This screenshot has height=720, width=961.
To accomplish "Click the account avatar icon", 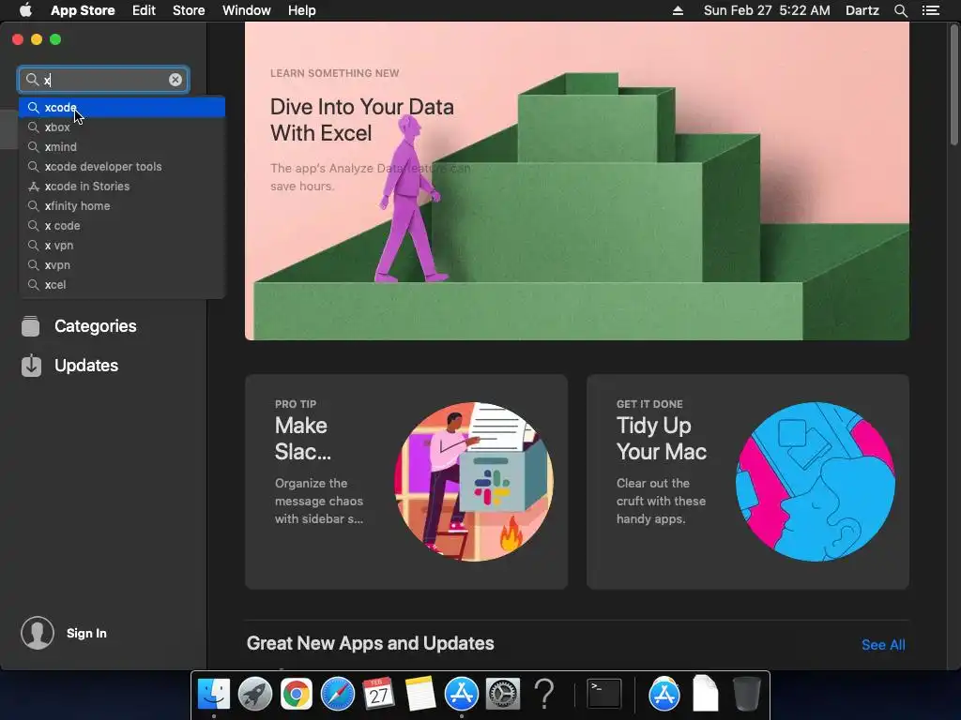I will coord(38,633).
